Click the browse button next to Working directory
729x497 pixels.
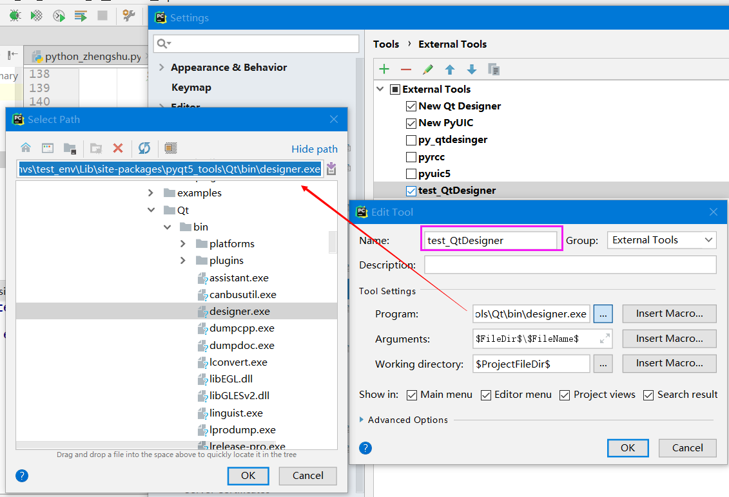point(603,364)
